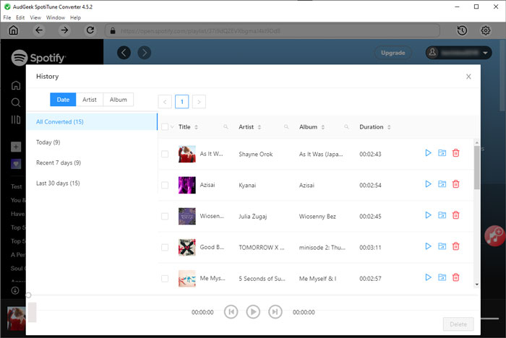The height and width of the screenshot is (338, 506).
Task: Select Last 30 days (15) filter
Action: (92, 183)
